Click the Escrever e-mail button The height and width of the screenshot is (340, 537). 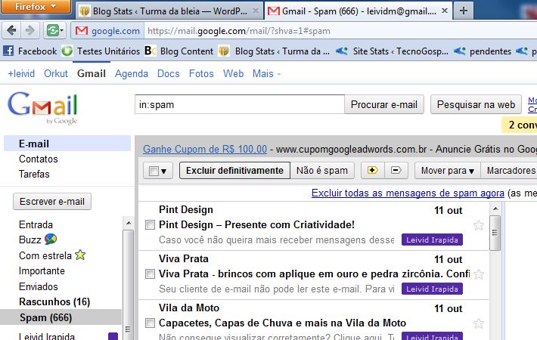(x=52, y=202)
